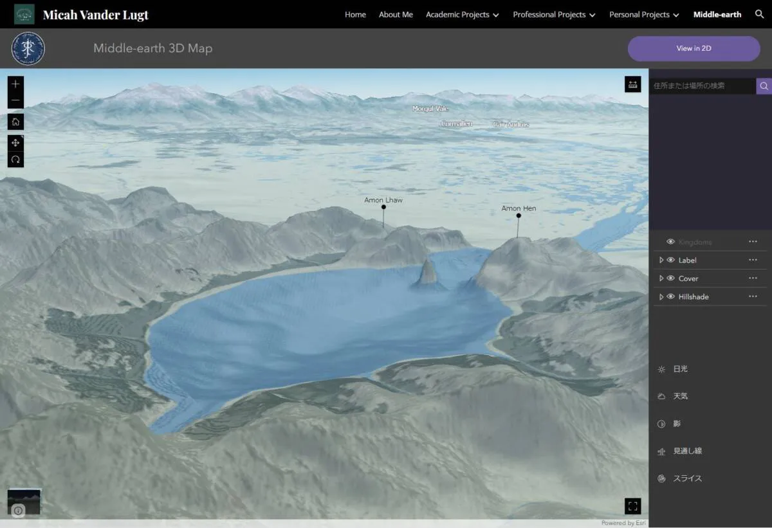
Task: Return to the home view
Action: coord(15,122)
